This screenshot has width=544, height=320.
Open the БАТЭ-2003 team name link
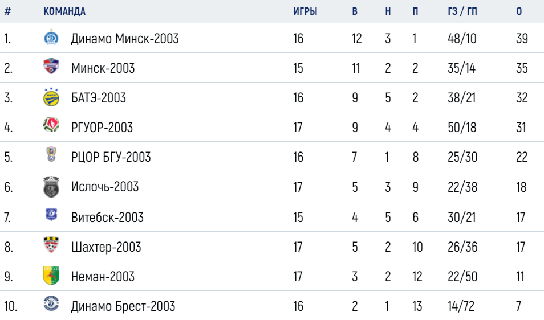click(x=99, y=98)
